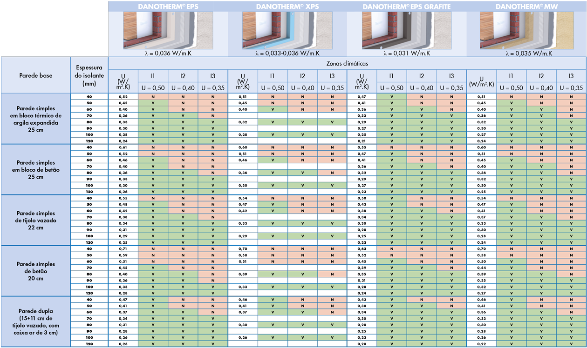
Task: Click the U (W/m².K) header under DANOTHERM XPS
Action: click(243, 81)
